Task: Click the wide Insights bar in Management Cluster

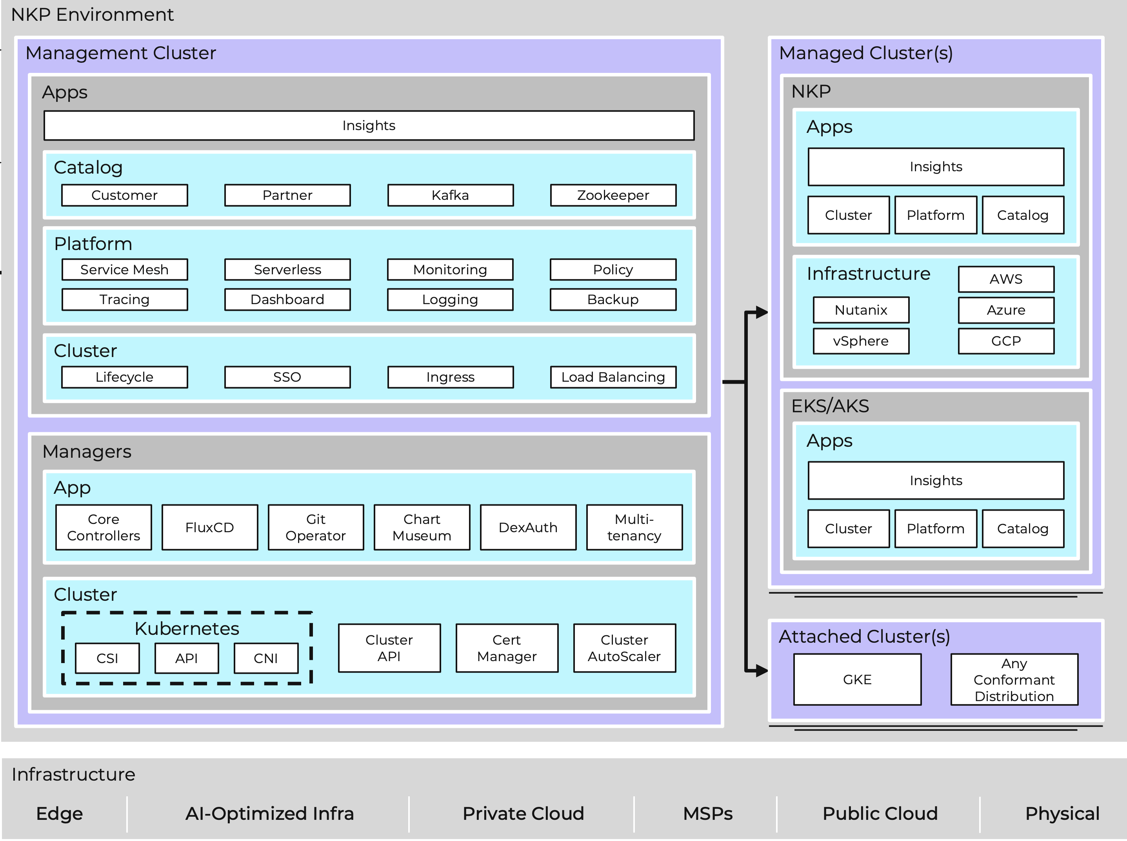Action: coord(369,126)
